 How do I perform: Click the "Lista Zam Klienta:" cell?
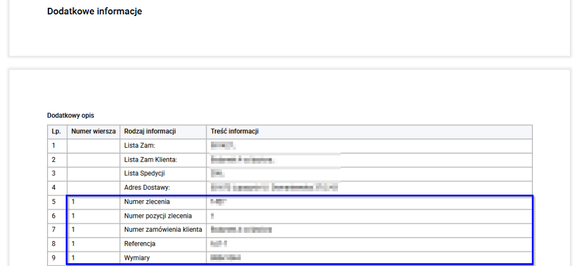(x=163, y=160)
